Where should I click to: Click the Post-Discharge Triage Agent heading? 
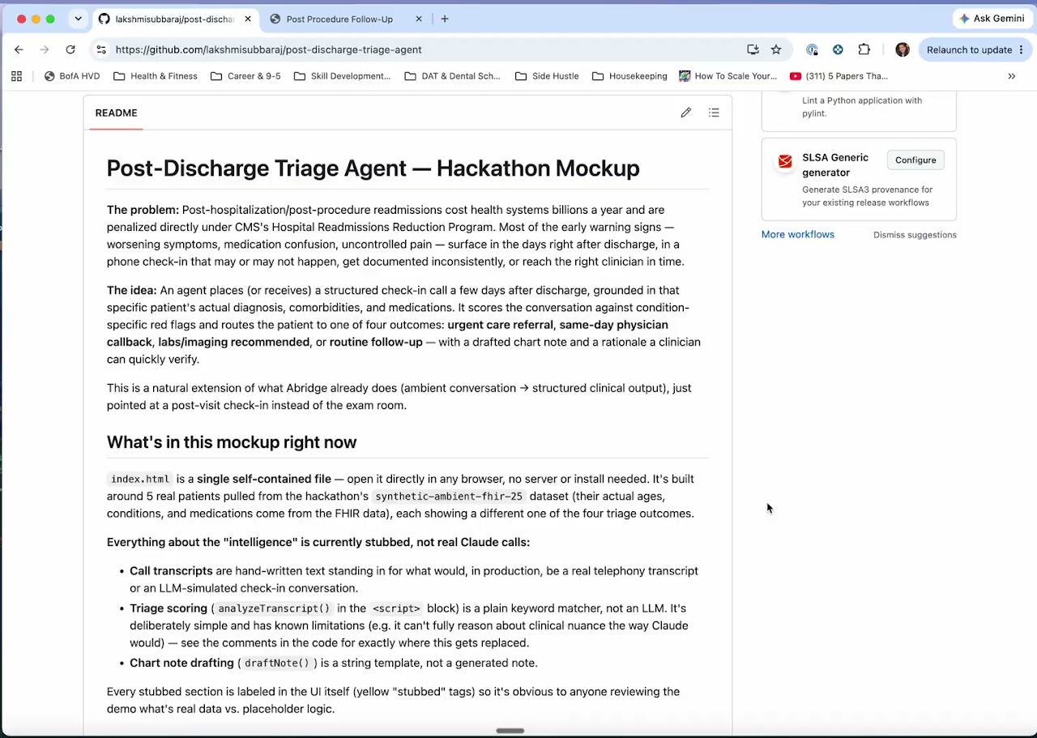373,168
